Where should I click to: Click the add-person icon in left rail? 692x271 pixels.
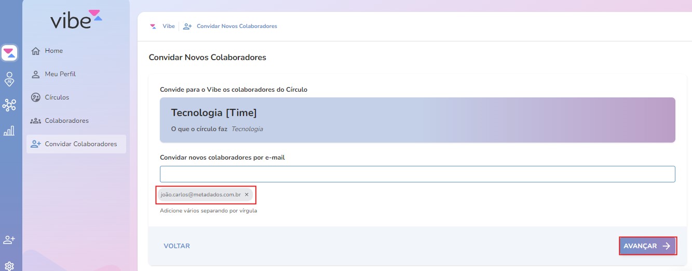[9, 240]
